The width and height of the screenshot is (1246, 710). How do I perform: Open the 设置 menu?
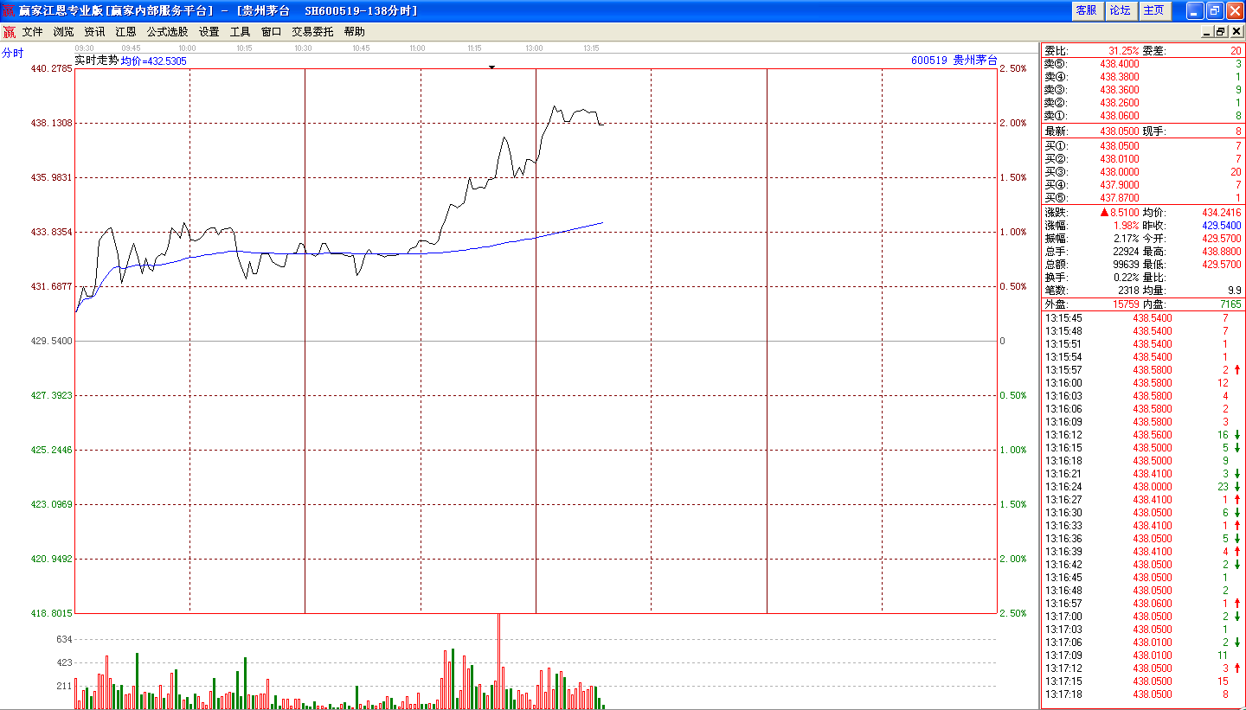[x=209, y=32]
